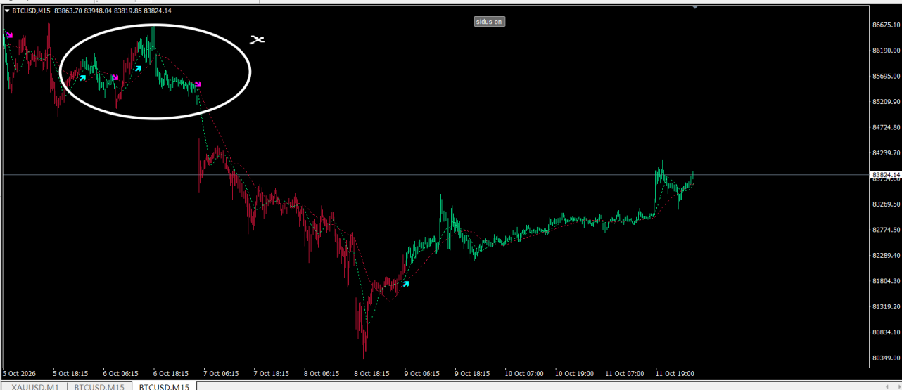
Task: Click time axis label 10 Oct 07:00
Action: [524, 373]
